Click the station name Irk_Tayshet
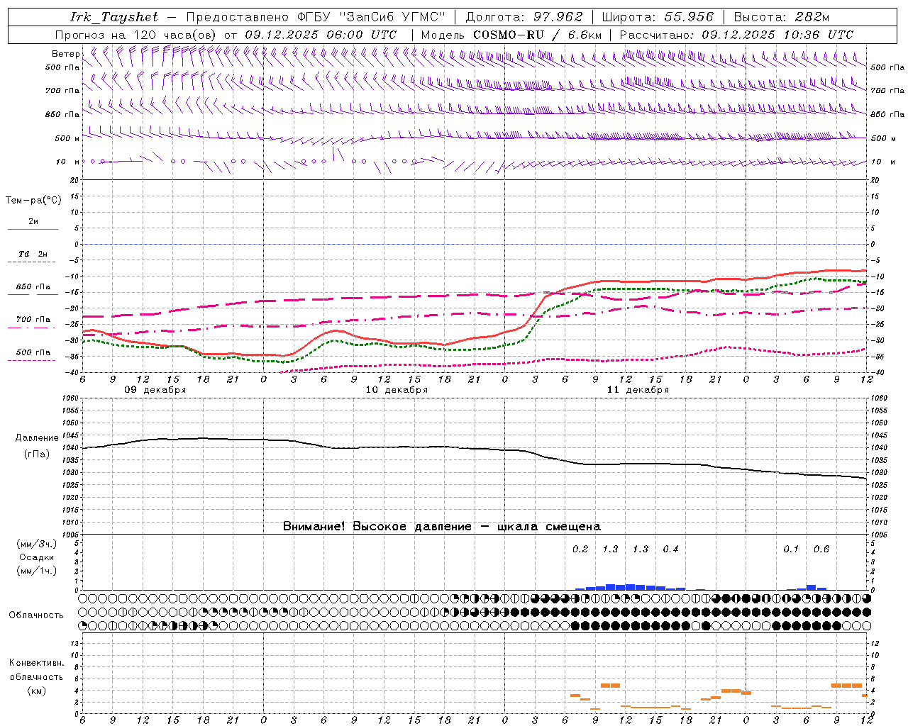This screenshot has width=908, height=726. [x=114, y=17]
